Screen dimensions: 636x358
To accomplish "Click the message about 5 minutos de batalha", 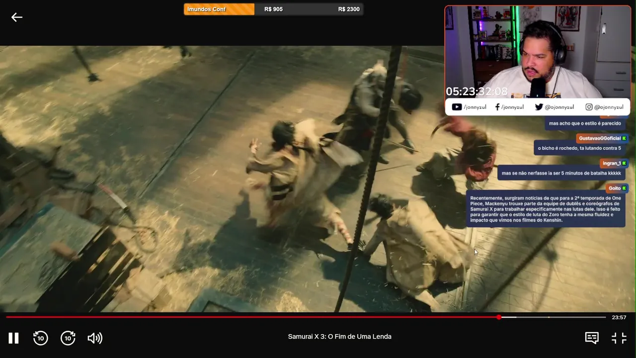I will point(561,173).
